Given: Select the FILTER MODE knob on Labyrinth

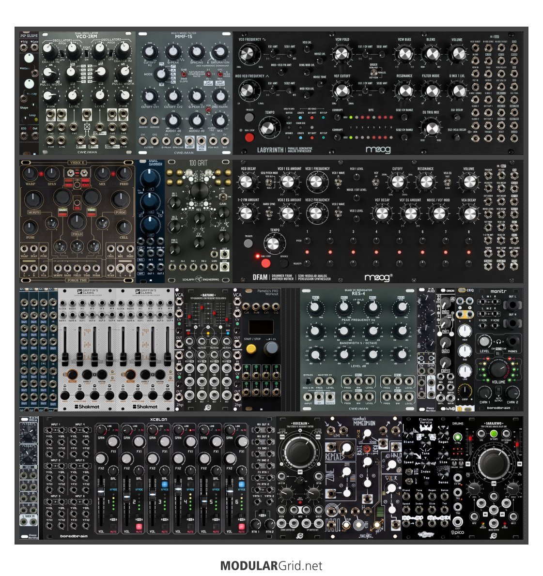Looking at the screenshot, I should click(432, 91).
